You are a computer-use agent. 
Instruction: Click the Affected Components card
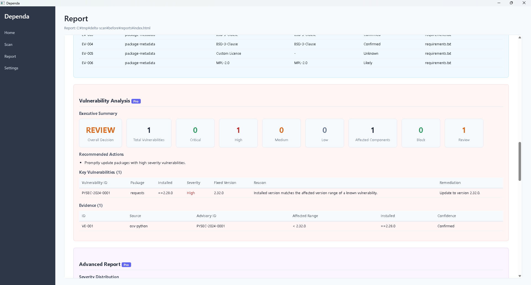click(373, 133)
